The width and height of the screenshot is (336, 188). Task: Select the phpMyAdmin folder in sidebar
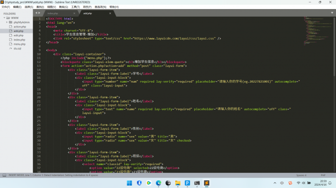point(22,22)
